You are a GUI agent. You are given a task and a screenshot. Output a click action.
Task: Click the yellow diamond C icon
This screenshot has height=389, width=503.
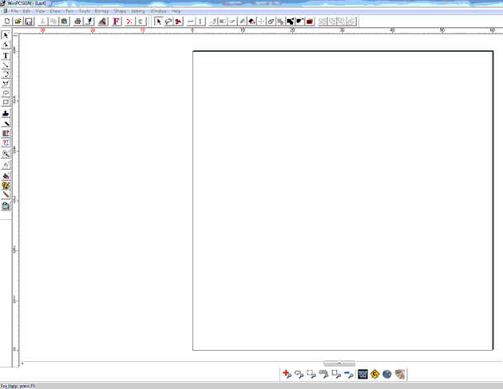coord(374,374)
